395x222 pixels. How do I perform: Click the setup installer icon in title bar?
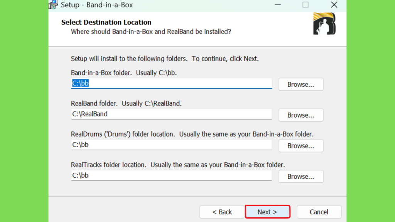[53, 5]
